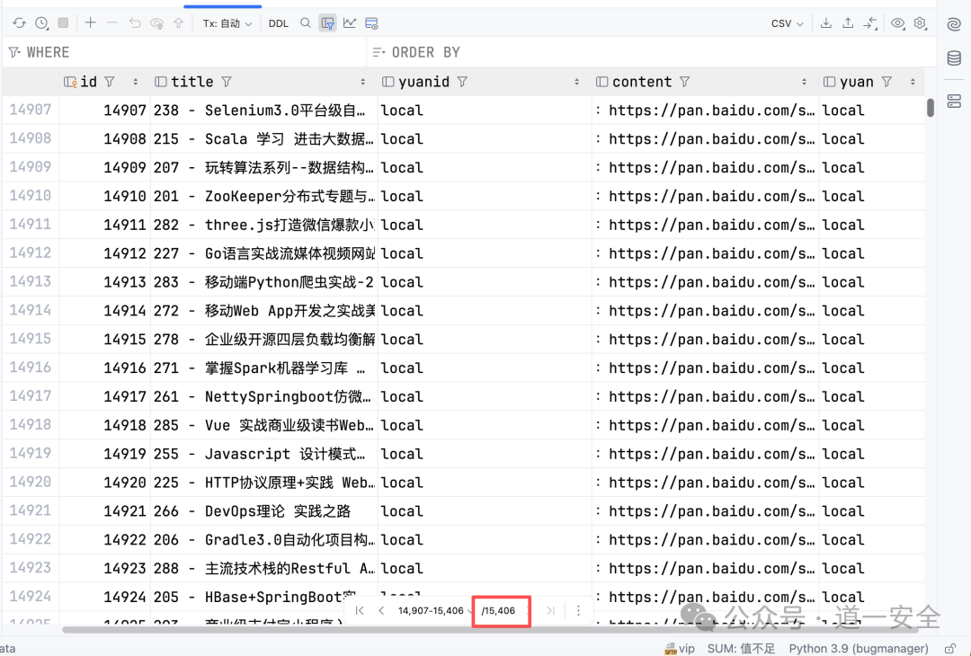The image size is (971, 656).
Task: Open the Database panel icon on right sidebar
Action: [955, 57]
